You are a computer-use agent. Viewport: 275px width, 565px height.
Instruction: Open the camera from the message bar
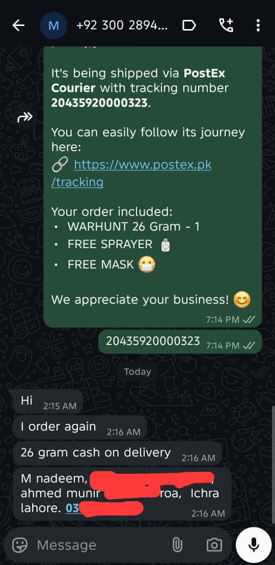pyautogui.click(x=214, y=545)
